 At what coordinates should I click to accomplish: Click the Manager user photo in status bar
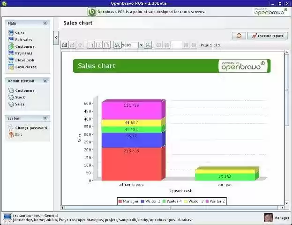(x=269, y=217)
